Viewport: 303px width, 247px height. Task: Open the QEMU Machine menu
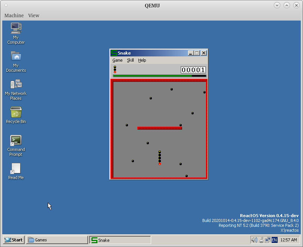tap(14, 15)
